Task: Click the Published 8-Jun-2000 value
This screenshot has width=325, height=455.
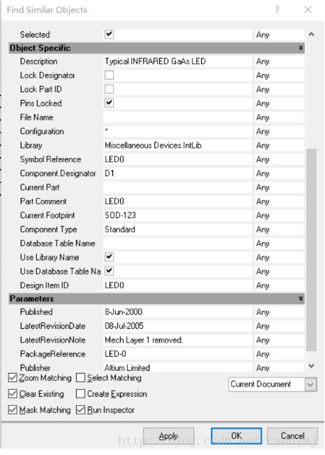Action: pos(177,312)
